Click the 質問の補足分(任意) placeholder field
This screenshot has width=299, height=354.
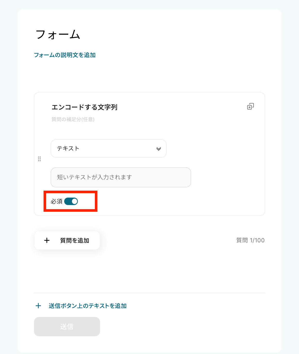click(73, 119)
